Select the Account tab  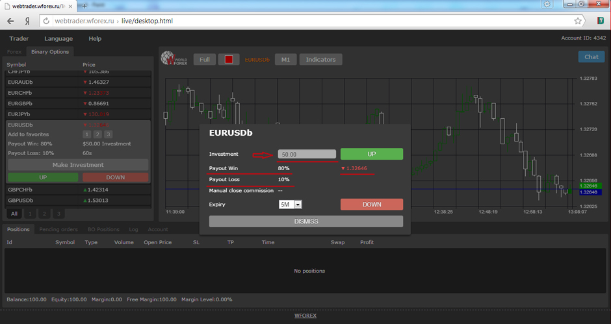[158, 229]
